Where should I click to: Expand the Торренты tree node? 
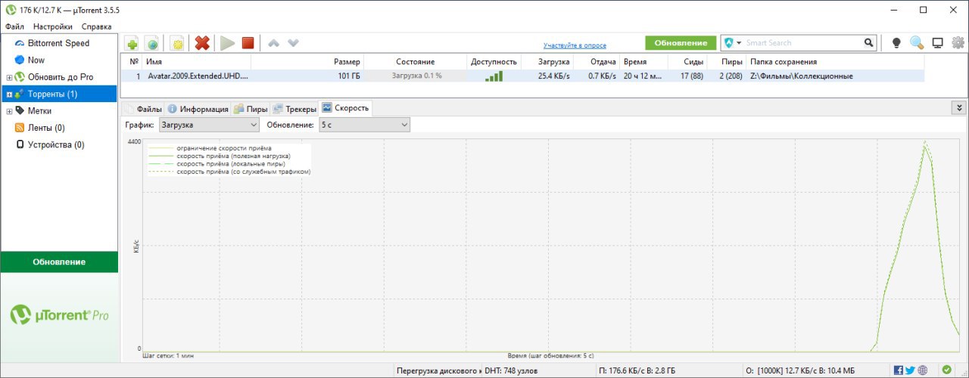(x=9, y=94)
